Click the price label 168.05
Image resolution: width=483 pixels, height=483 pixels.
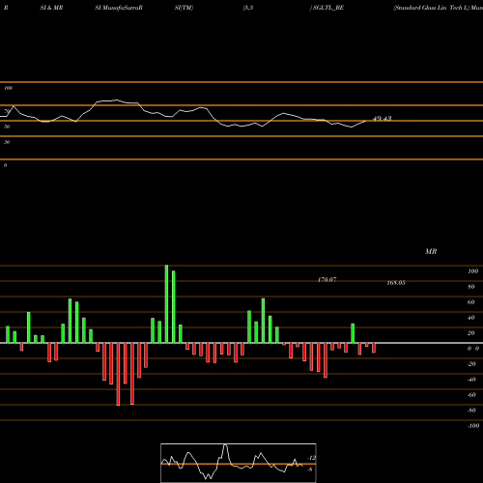click(396, 283)
